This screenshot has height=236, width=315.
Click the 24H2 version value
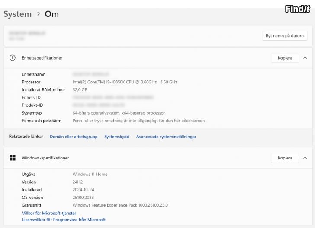(x=77, y=182)
